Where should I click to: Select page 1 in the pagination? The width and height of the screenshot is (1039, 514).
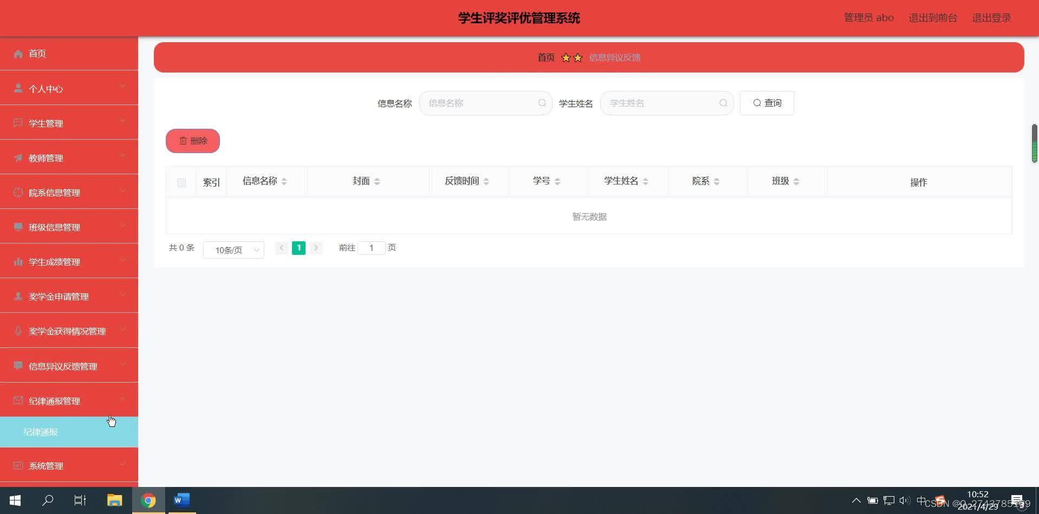[298, 248]
